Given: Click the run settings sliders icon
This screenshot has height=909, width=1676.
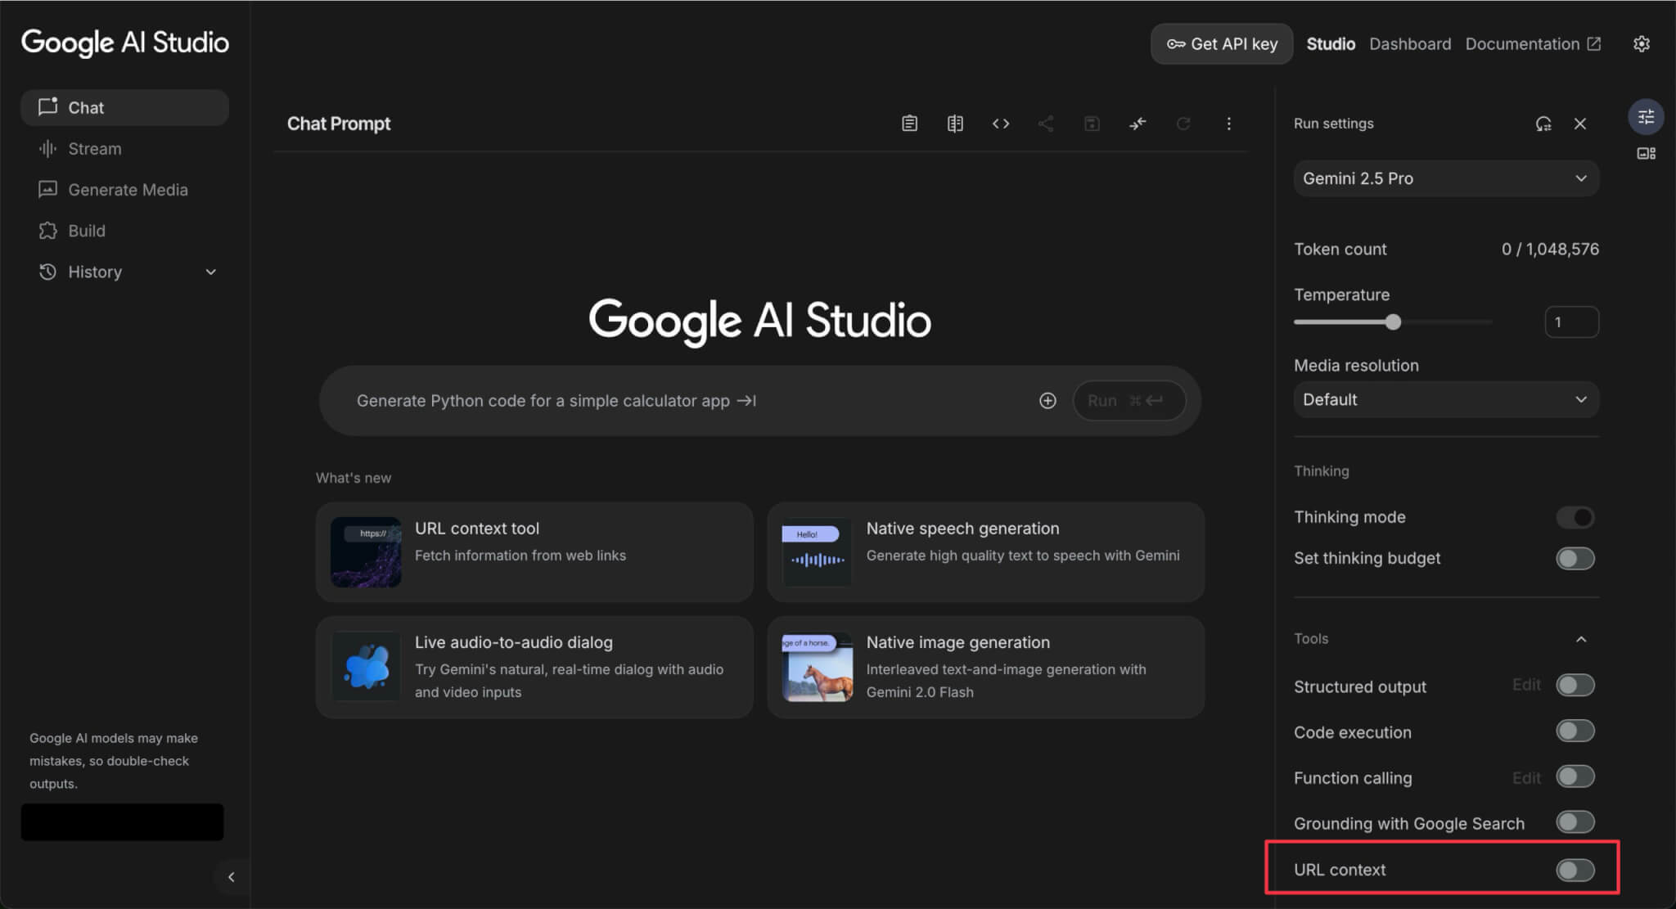Looking at the screenshot, I should (1646, 117).
